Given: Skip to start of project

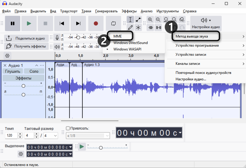Looking at the screenshot, I should pyautogui.click(x=62, y=24).
